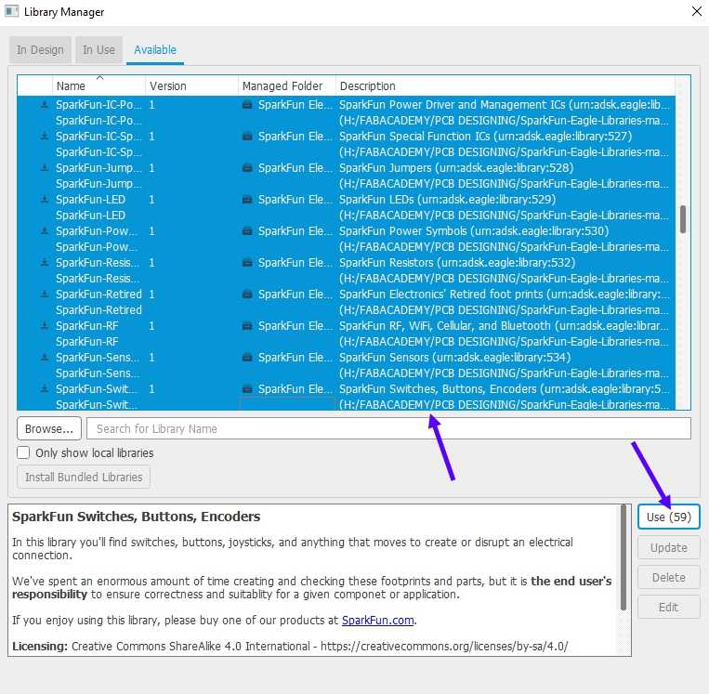Sort the list by Name column header
Viewport: 709px width, 694px height.
point(98,85)
